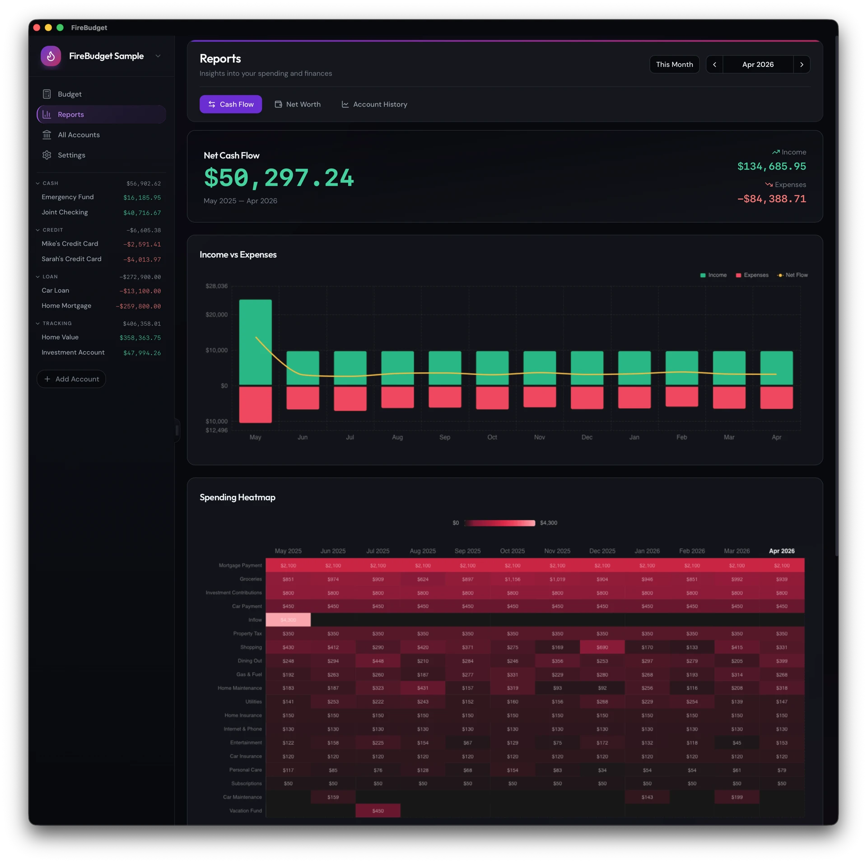The height and width of the screenshot is (863, 867).
Task: Click the Net Worth wallet icon
Action: pyautogui.click(x=278, y=104)
